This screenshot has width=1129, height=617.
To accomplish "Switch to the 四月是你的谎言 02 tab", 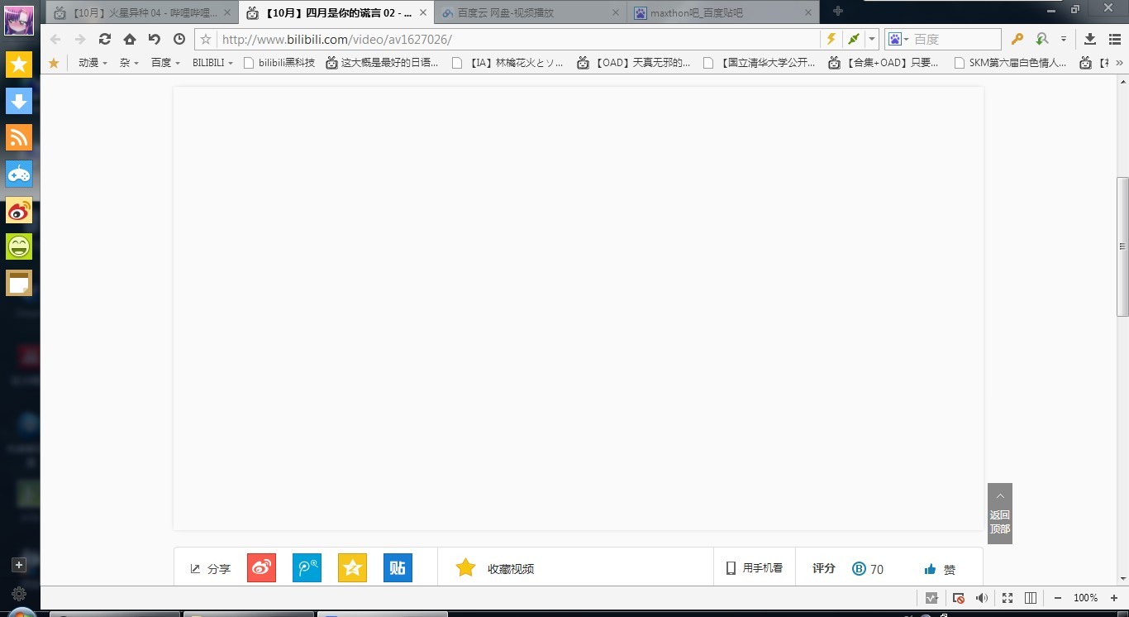I will coord(336,12).
